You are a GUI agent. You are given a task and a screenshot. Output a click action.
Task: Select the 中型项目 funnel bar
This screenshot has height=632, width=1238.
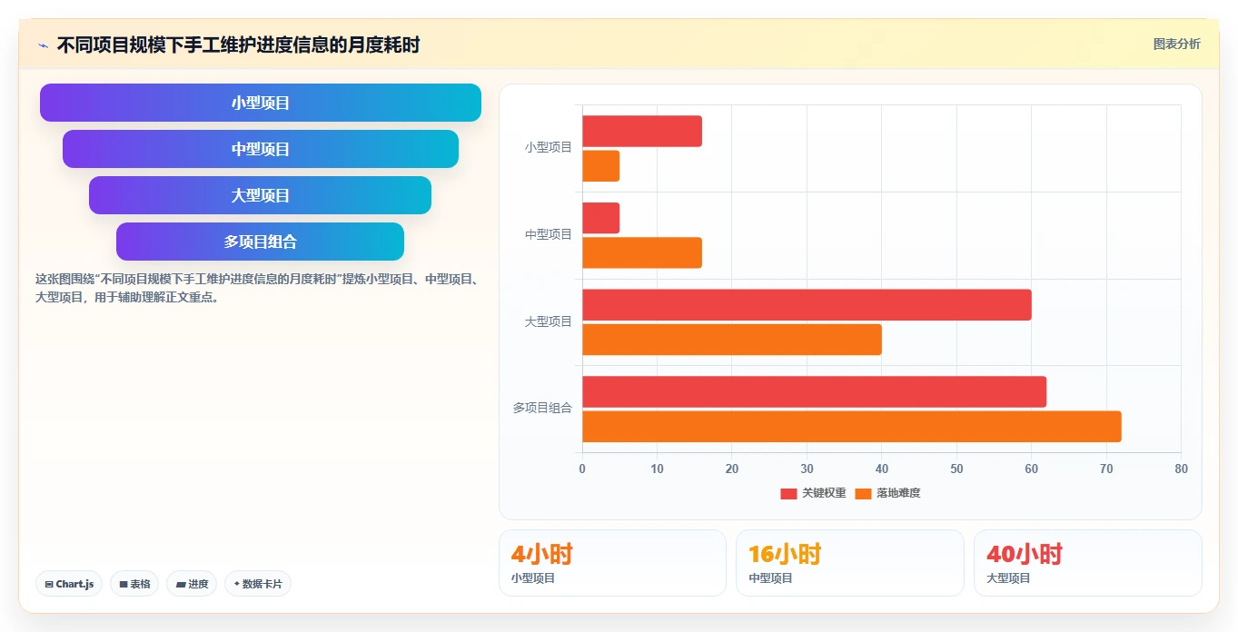point(261,149)
